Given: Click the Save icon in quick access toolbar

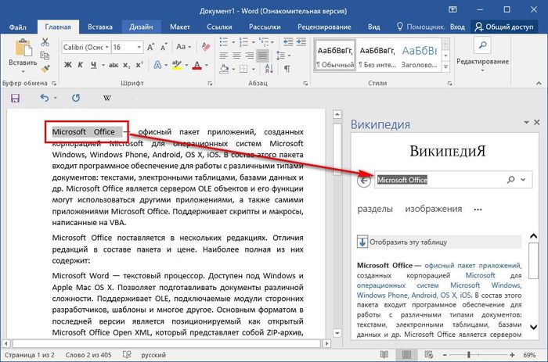Looking at the screenshot, I should tap(14, 99).
